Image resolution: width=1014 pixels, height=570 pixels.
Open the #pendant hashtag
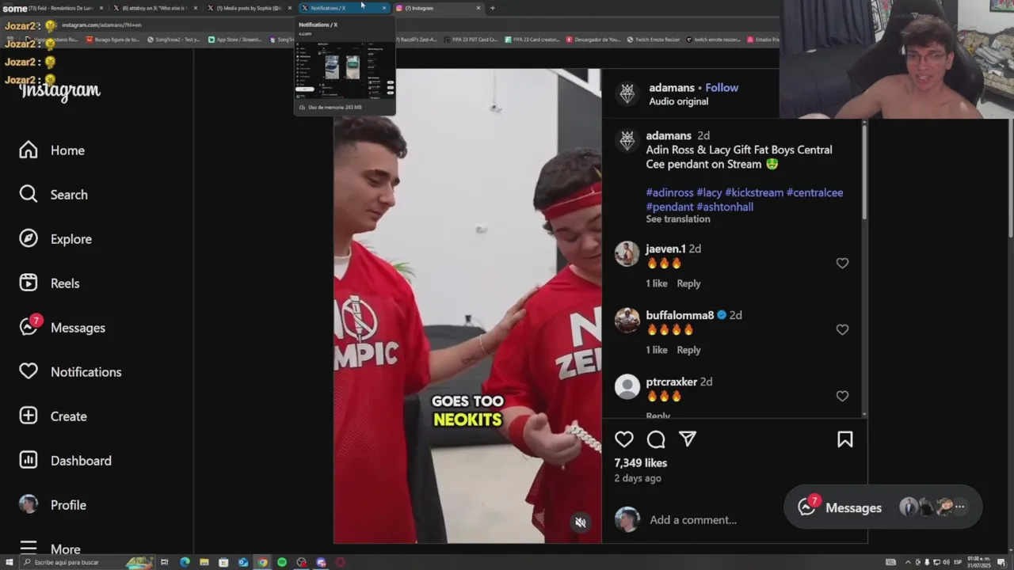tap(669, 207)
